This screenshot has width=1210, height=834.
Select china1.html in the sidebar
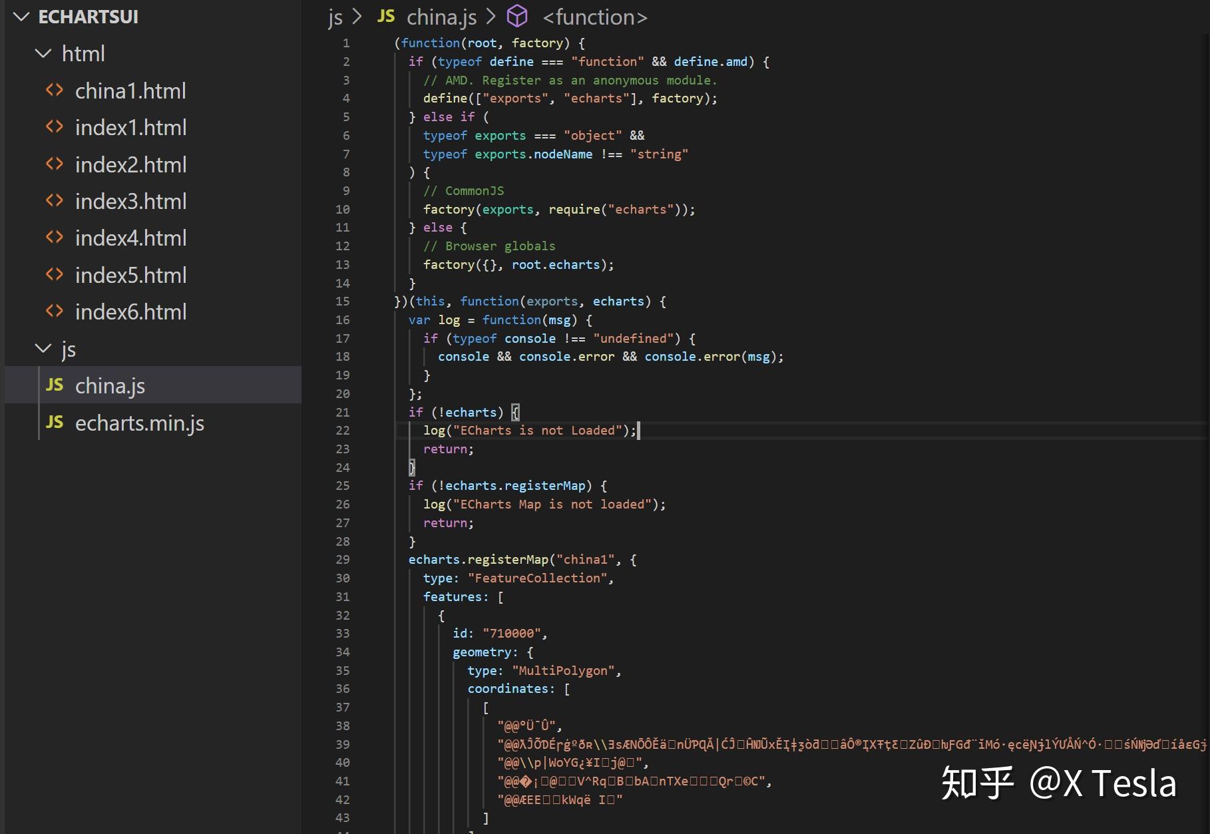tap(130, 90)
